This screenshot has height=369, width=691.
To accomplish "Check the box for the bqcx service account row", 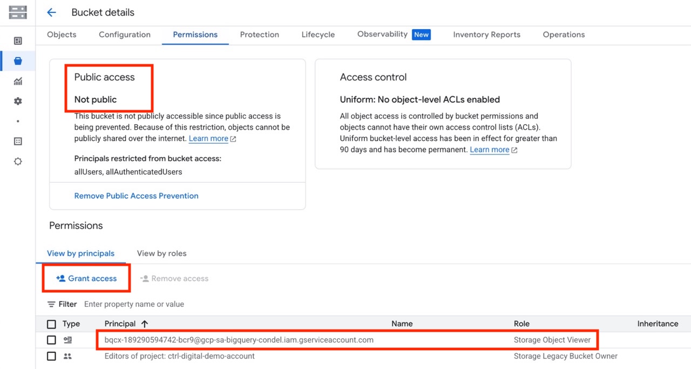I will 51,340.
